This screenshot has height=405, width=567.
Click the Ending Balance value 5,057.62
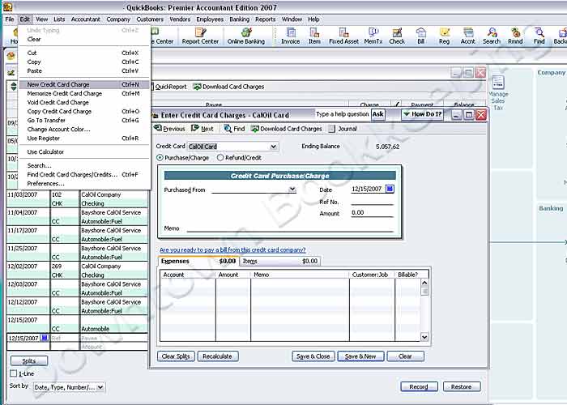coord(388,147)
